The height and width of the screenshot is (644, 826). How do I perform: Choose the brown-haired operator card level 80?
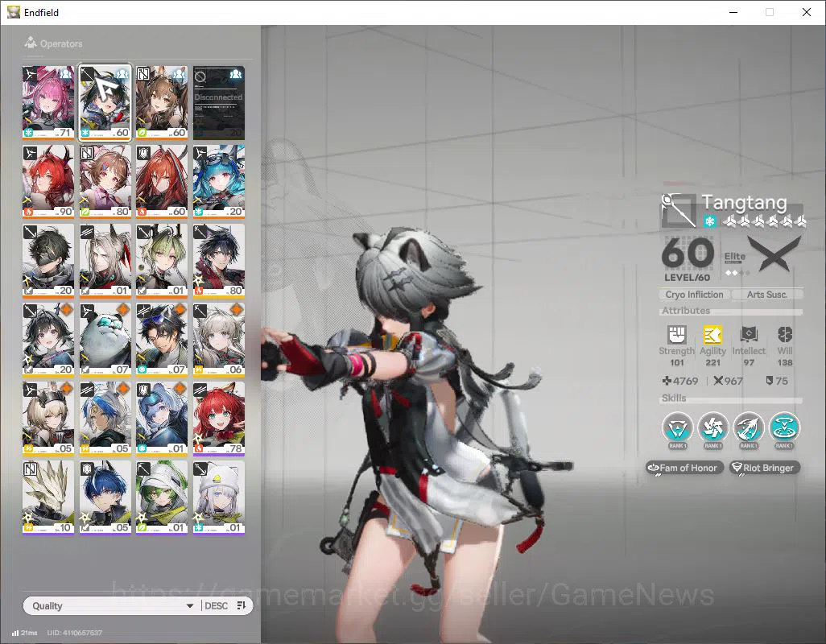105,182
